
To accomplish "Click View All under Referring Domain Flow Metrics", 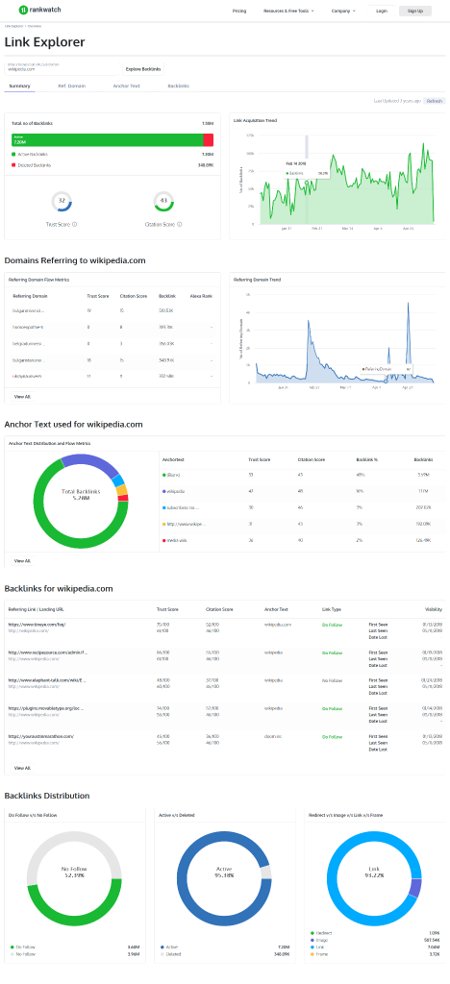I will [22, 397].
